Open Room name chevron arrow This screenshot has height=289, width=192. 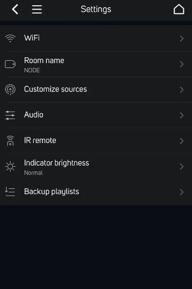(x=181, y=64)
